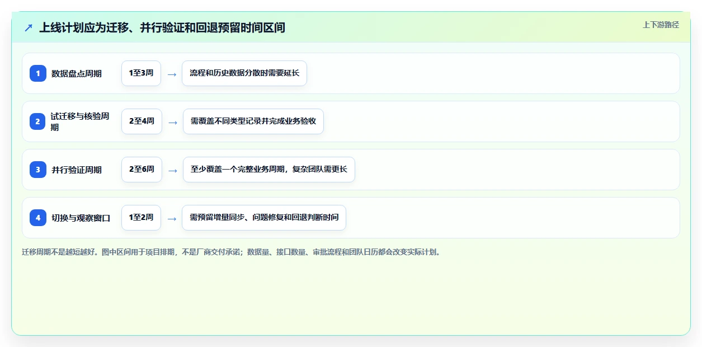Click the arrow after 1至2周

172,218
